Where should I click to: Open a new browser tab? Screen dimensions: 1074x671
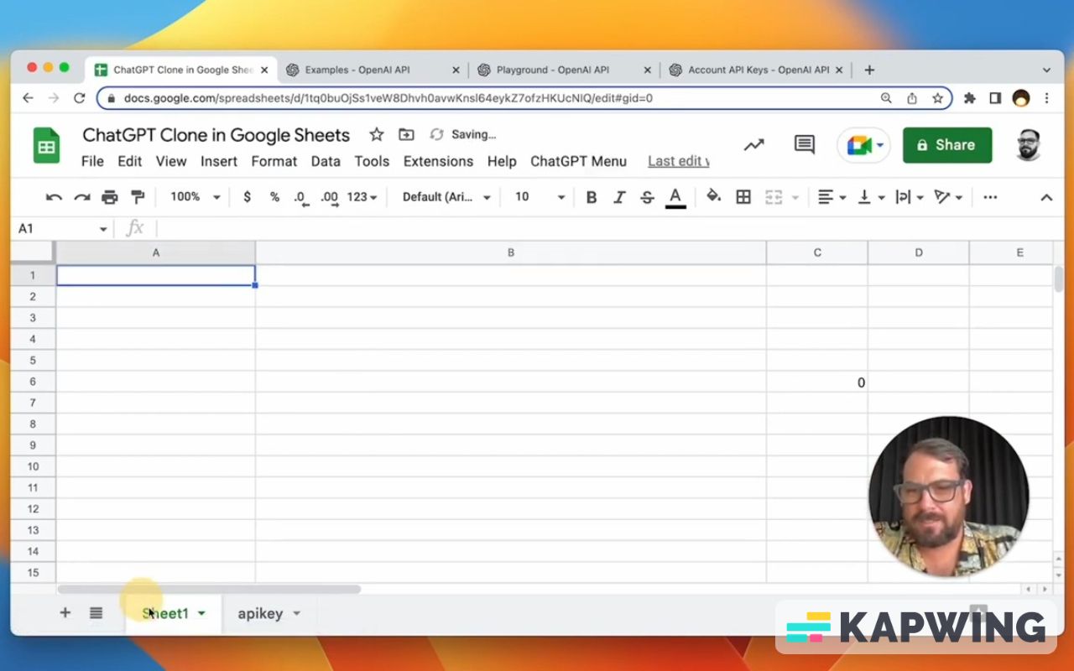[x=869, y=70]
